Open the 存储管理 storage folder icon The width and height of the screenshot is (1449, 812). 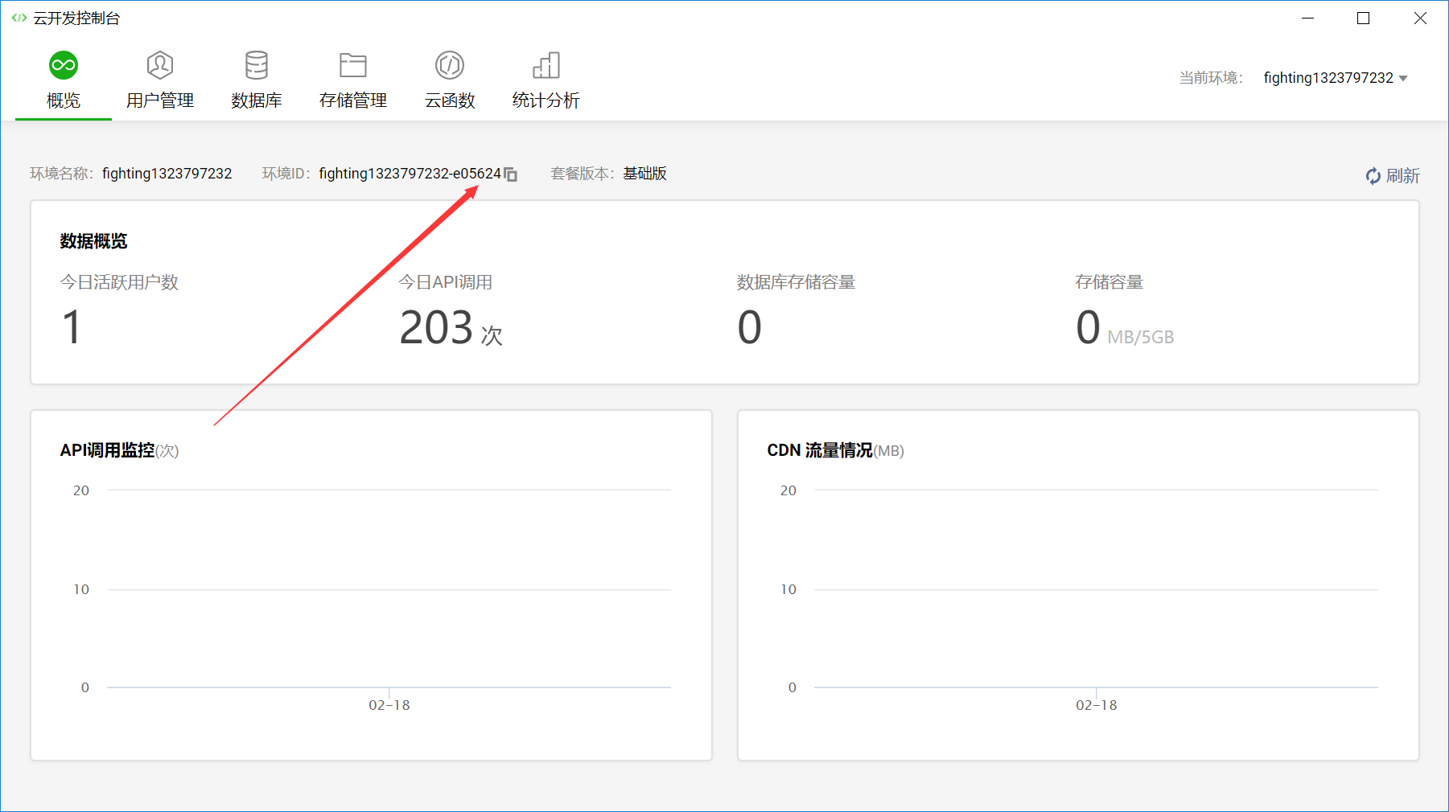tap(353, 65)
